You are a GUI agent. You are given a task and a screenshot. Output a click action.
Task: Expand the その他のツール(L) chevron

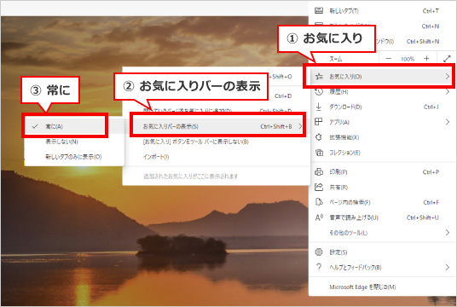(448, 232)
